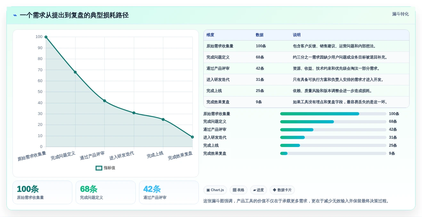Screen dimensions: 422x217
Task: Click the 完成问题定义 progress bar
Action: click(333, 122)
